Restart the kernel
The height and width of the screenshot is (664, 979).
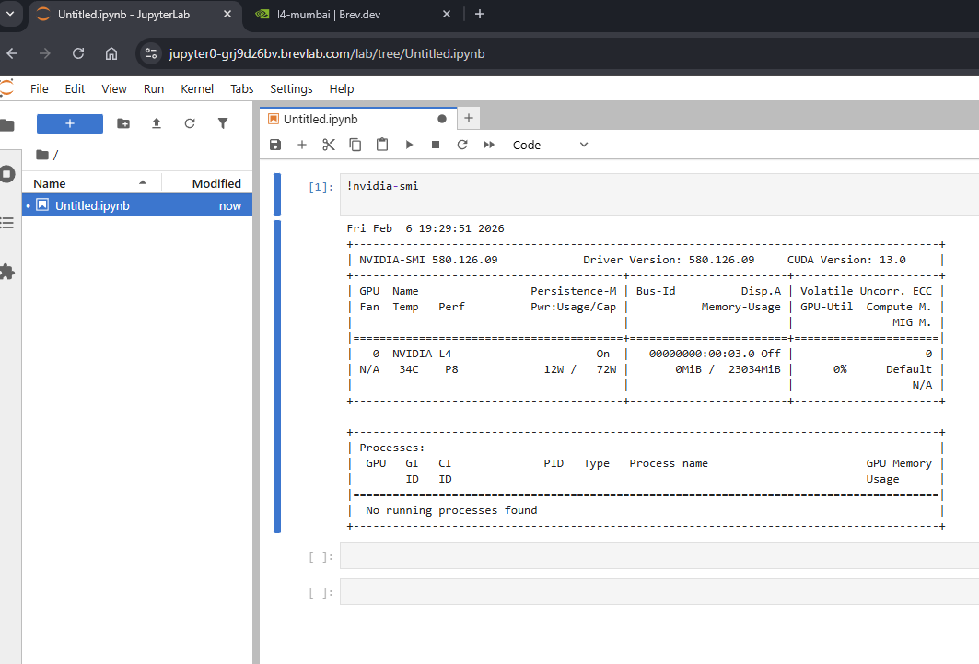pos(462,145)
